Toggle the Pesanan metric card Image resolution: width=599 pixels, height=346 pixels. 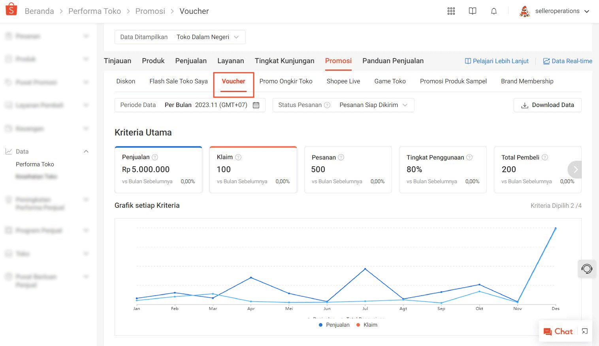348,170
